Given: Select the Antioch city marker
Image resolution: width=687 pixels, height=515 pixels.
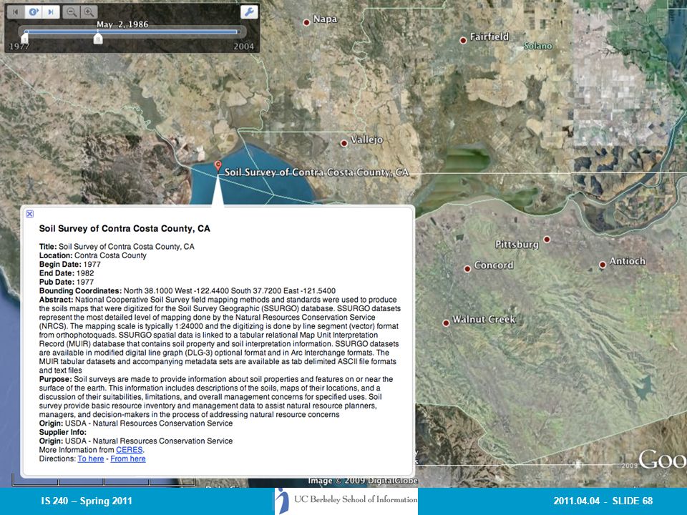Looking at the screenshot, I should coord(603,265).
